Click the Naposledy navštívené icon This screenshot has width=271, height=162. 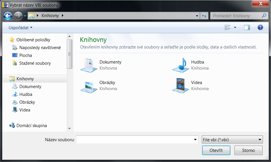15,47
